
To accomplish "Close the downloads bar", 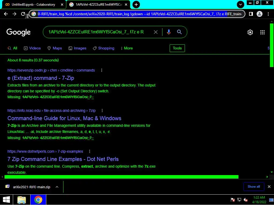I will point(269,187).
